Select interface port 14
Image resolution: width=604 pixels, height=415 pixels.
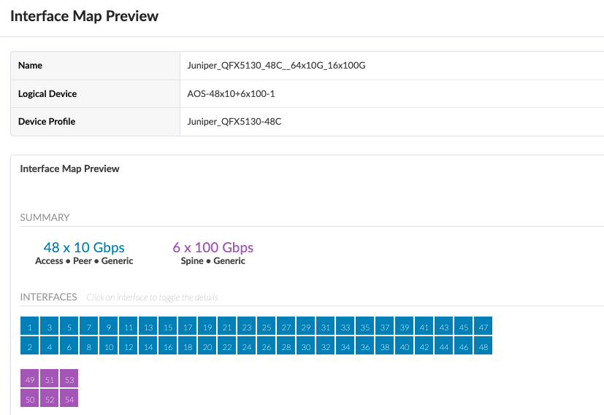pos(148,346)
